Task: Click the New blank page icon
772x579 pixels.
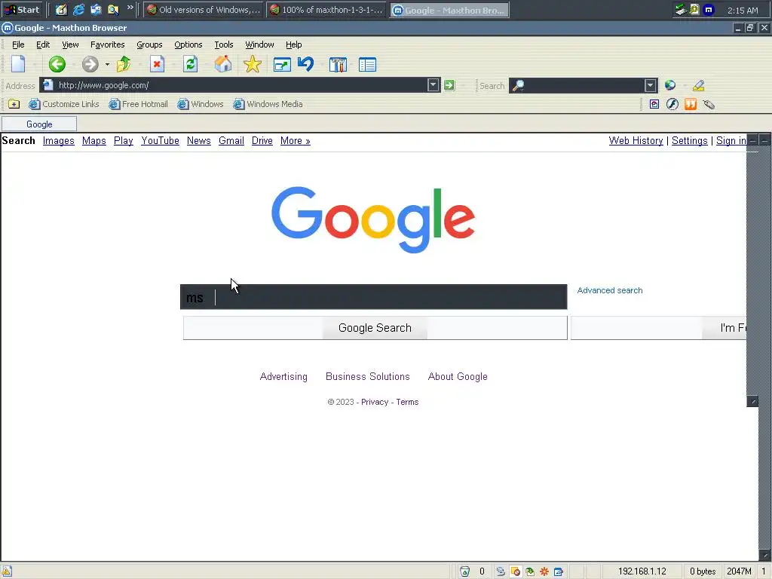Action: [x=18, y=64]
